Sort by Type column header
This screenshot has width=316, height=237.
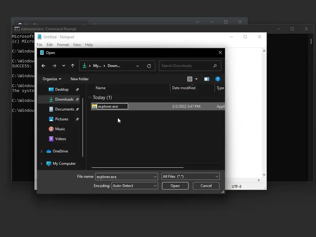click(220, 88)
